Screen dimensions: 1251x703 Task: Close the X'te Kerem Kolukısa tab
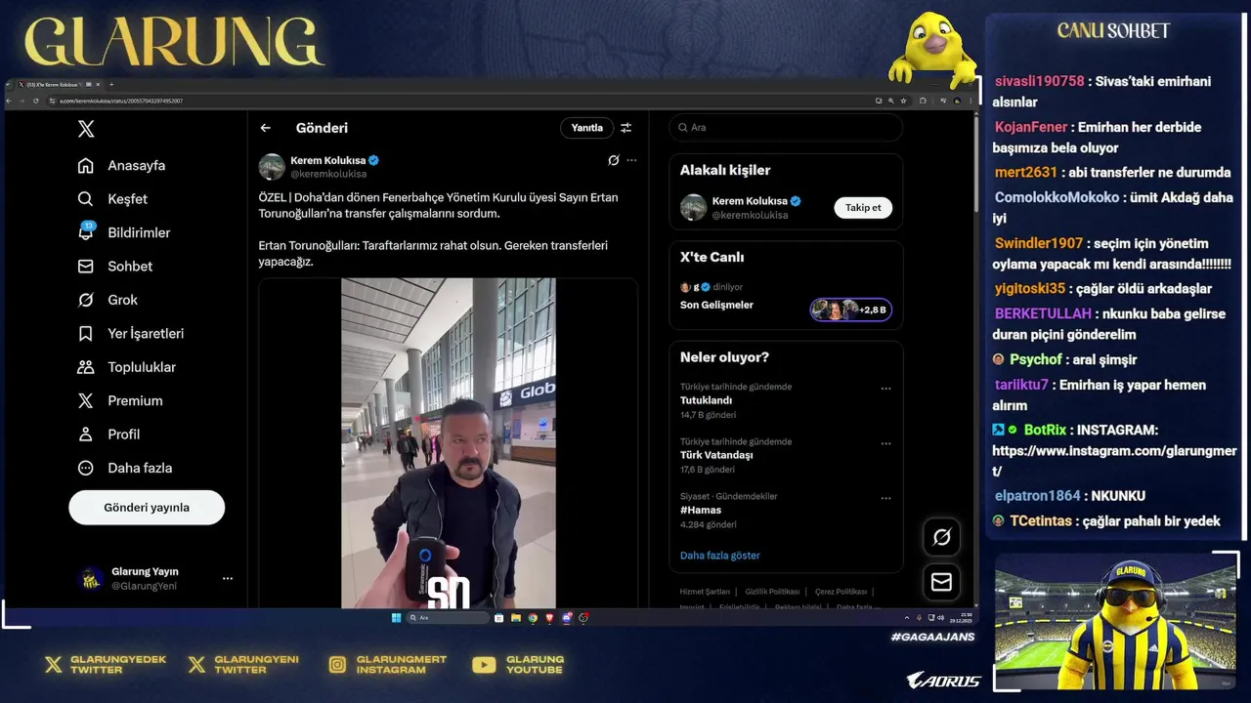point(98,85)
